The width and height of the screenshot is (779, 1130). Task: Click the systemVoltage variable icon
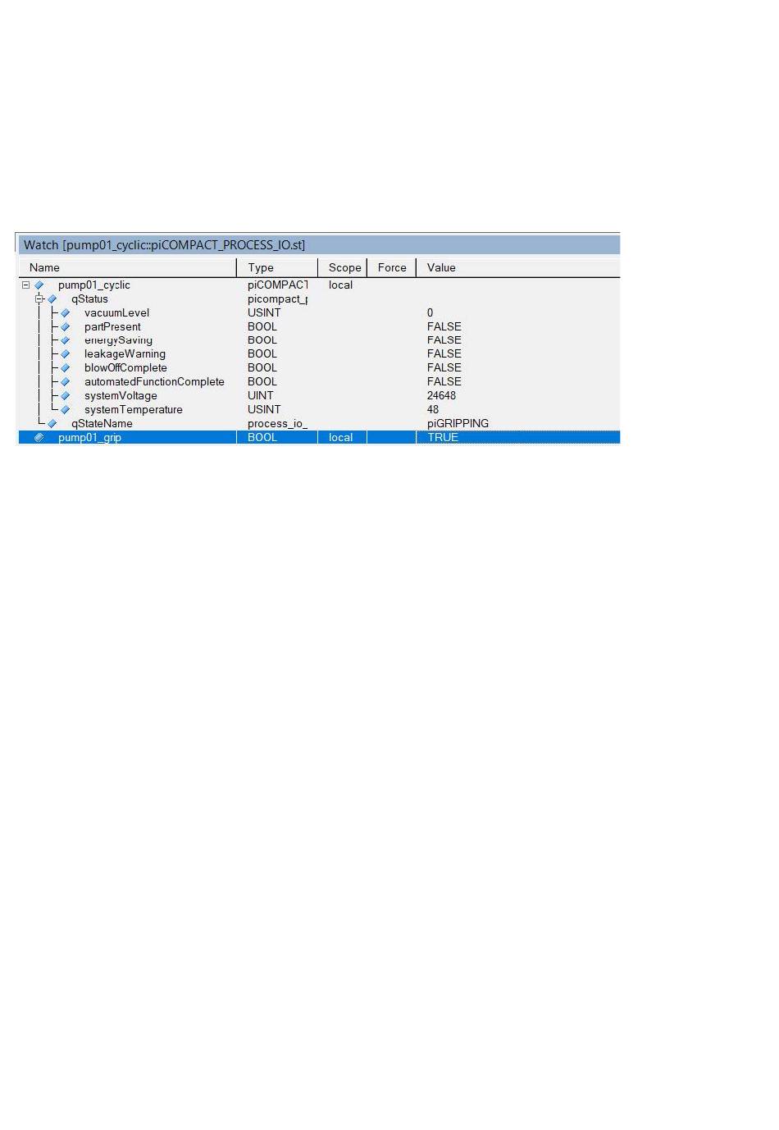point(65,396)
